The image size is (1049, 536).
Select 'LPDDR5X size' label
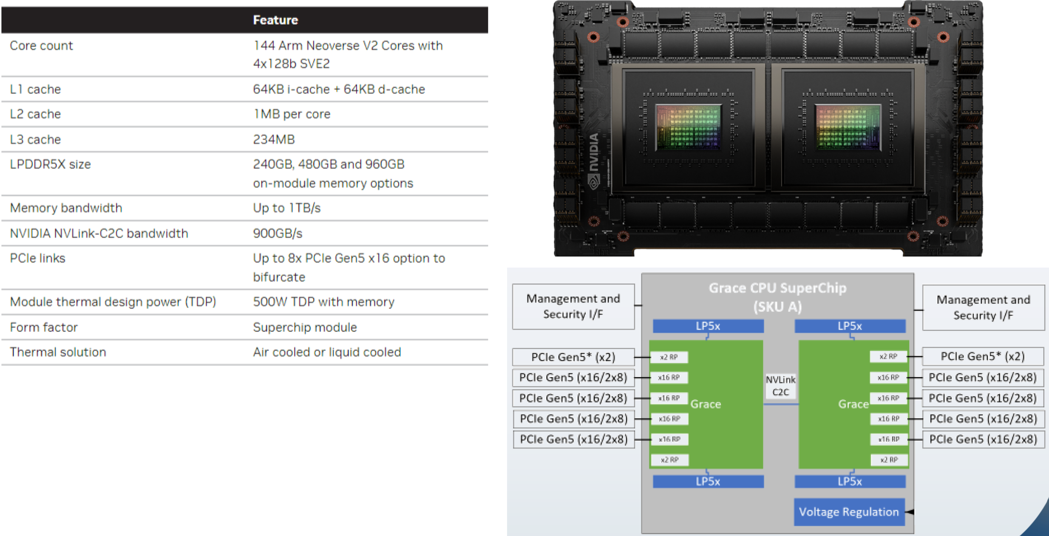(x=51, y=164)
